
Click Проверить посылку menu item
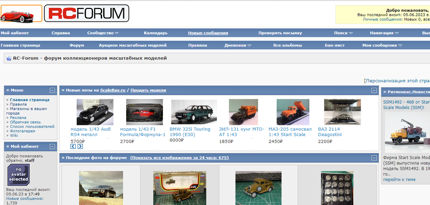(280, 33)
